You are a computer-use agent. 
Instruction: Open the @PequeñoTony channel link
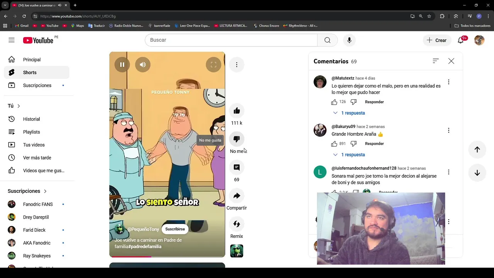(x=143, y=229)
